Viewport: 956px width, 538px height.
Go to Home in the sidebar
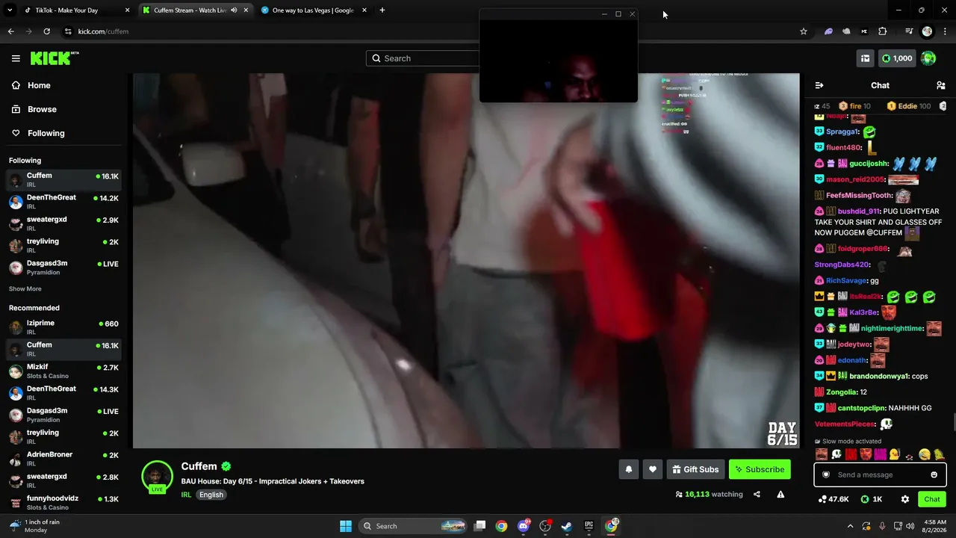pos(31,85)
